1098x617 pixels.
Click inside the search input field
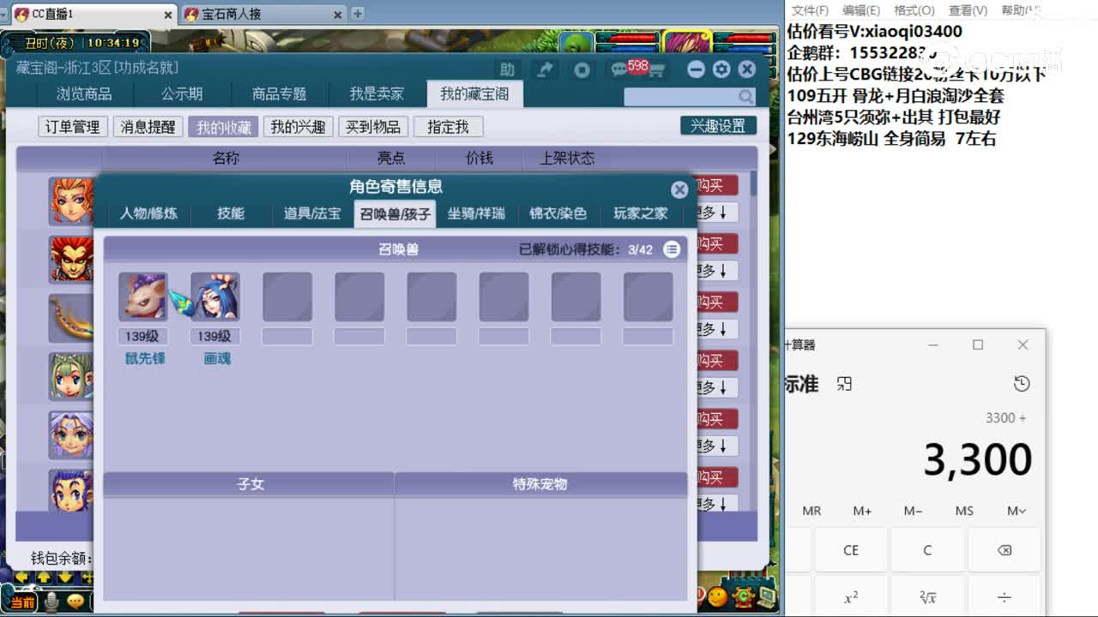(678, 97)
